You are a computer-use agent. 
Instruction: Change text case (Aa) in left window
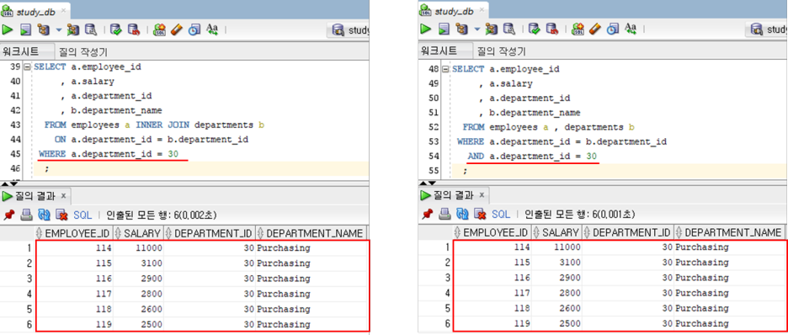pyautogui.click(x=212, y=29)
